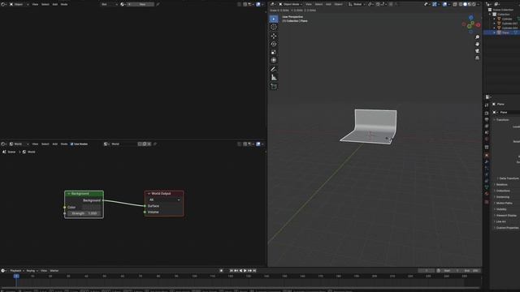This screenshot has height=292, width=520.
Task: Open the Object properties tab
Action: coord(487,155)
